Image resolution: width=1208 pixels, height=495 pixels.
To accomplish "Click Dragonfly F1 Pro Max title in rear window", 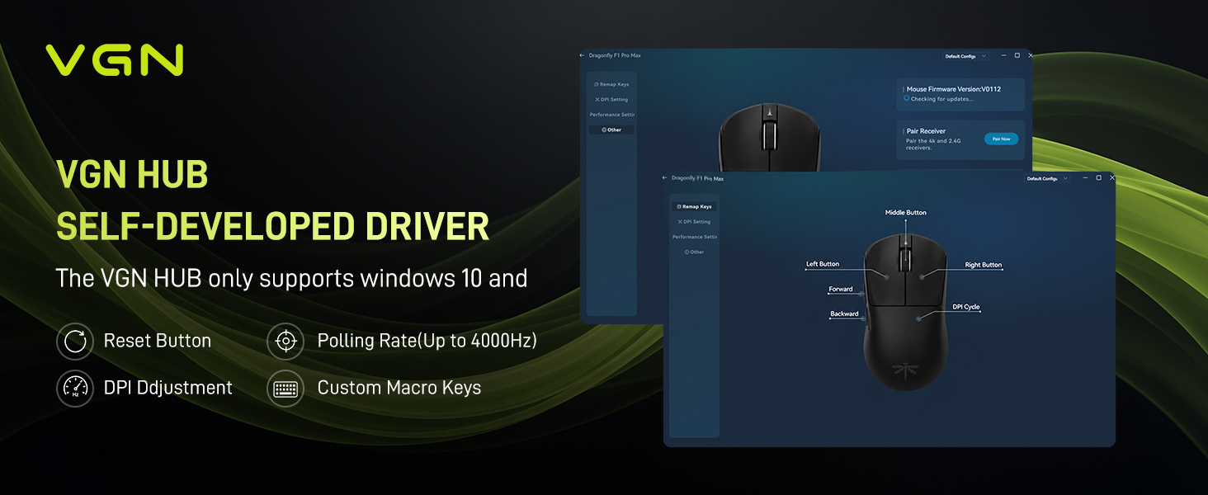I will point(615,55).
